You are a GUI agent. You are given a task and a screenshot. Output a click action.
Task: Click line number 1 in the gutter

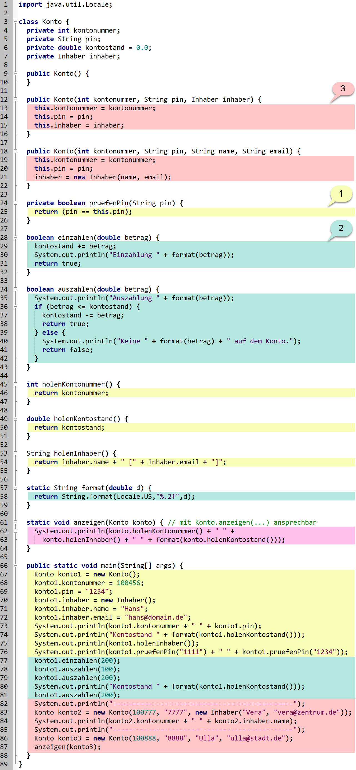(x=6, y=4)
